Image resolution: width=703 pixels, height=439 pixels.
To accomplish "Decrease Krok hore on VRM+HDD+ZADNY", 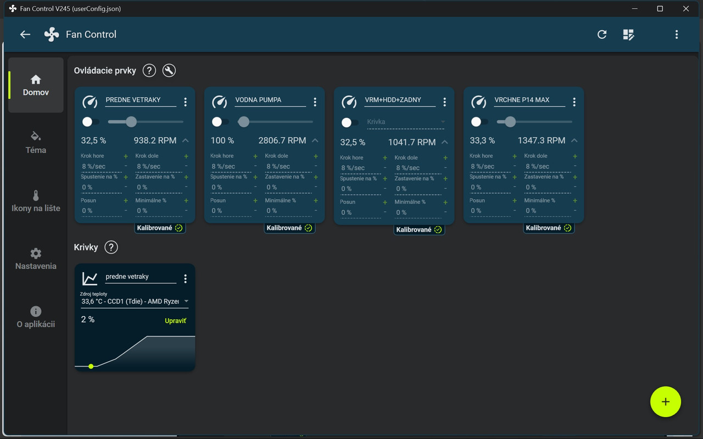I will click(385, 167).
